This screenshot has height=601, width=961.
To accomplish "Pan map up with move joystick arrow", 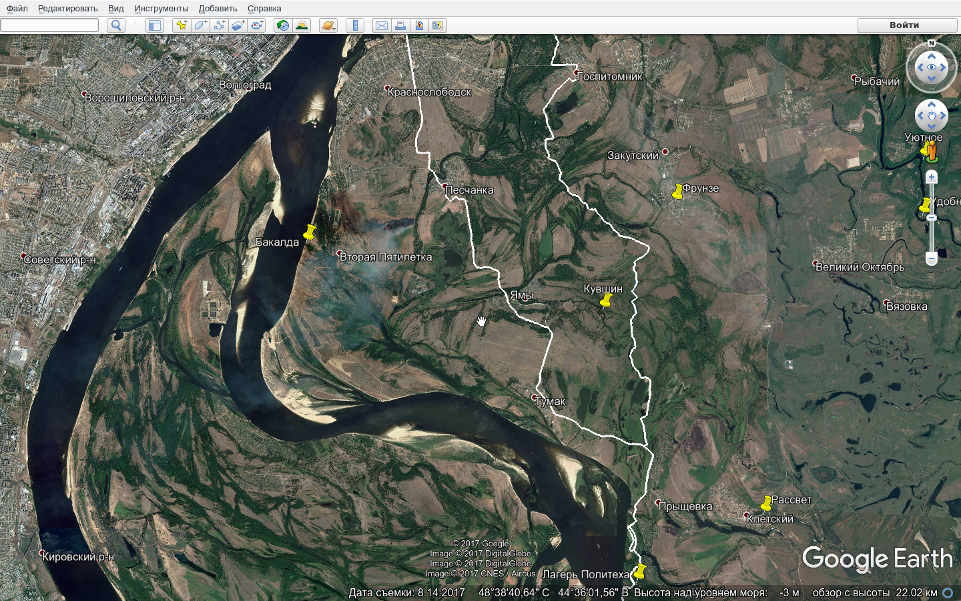I will pos(932,105).
